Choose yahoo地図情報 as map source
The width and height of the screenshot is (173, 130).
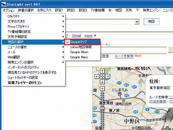pos(82,47)
